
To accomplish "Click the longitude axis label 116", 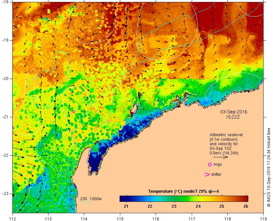I will (x=156, y=218).
